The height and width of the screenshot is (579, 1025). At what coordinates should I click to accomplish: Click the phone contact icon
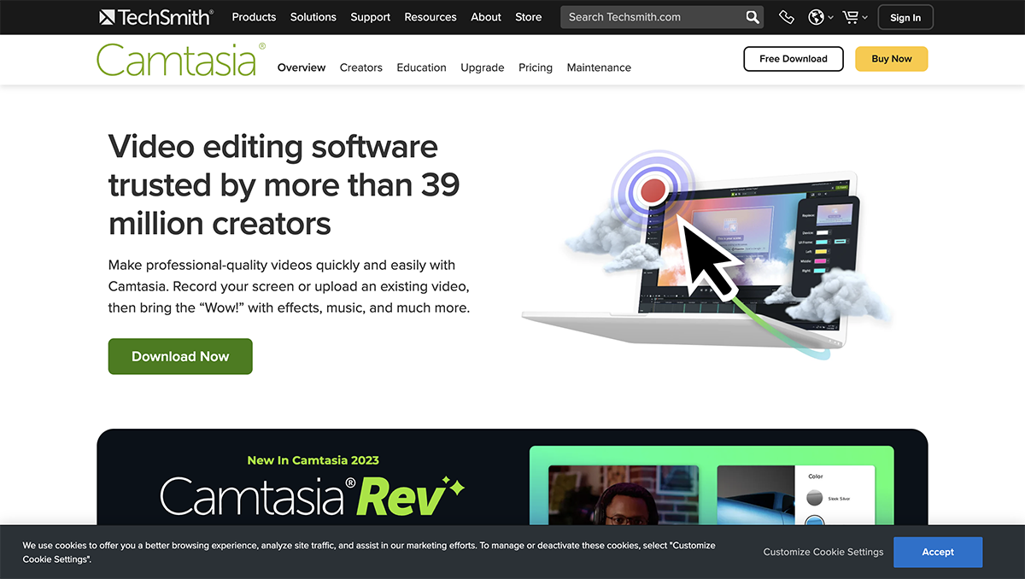tap(786, 16)
